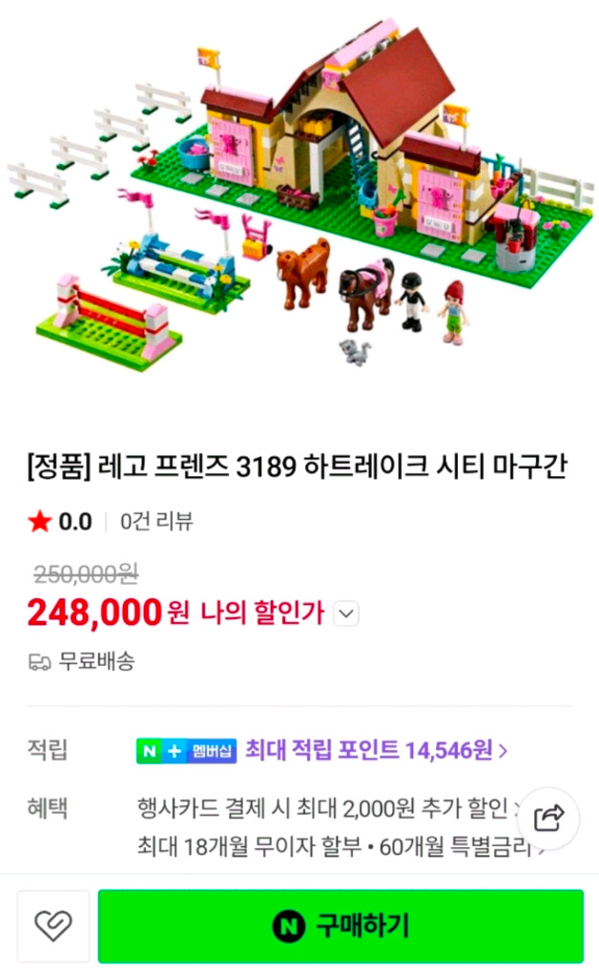Click the red star rating icon
Viewport: 599px width, 977px height.
tap(40, 521)
